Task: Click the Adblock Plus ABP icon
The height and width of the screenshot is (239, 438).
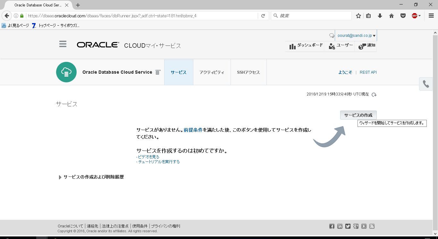Action: [x=414, y=16]
